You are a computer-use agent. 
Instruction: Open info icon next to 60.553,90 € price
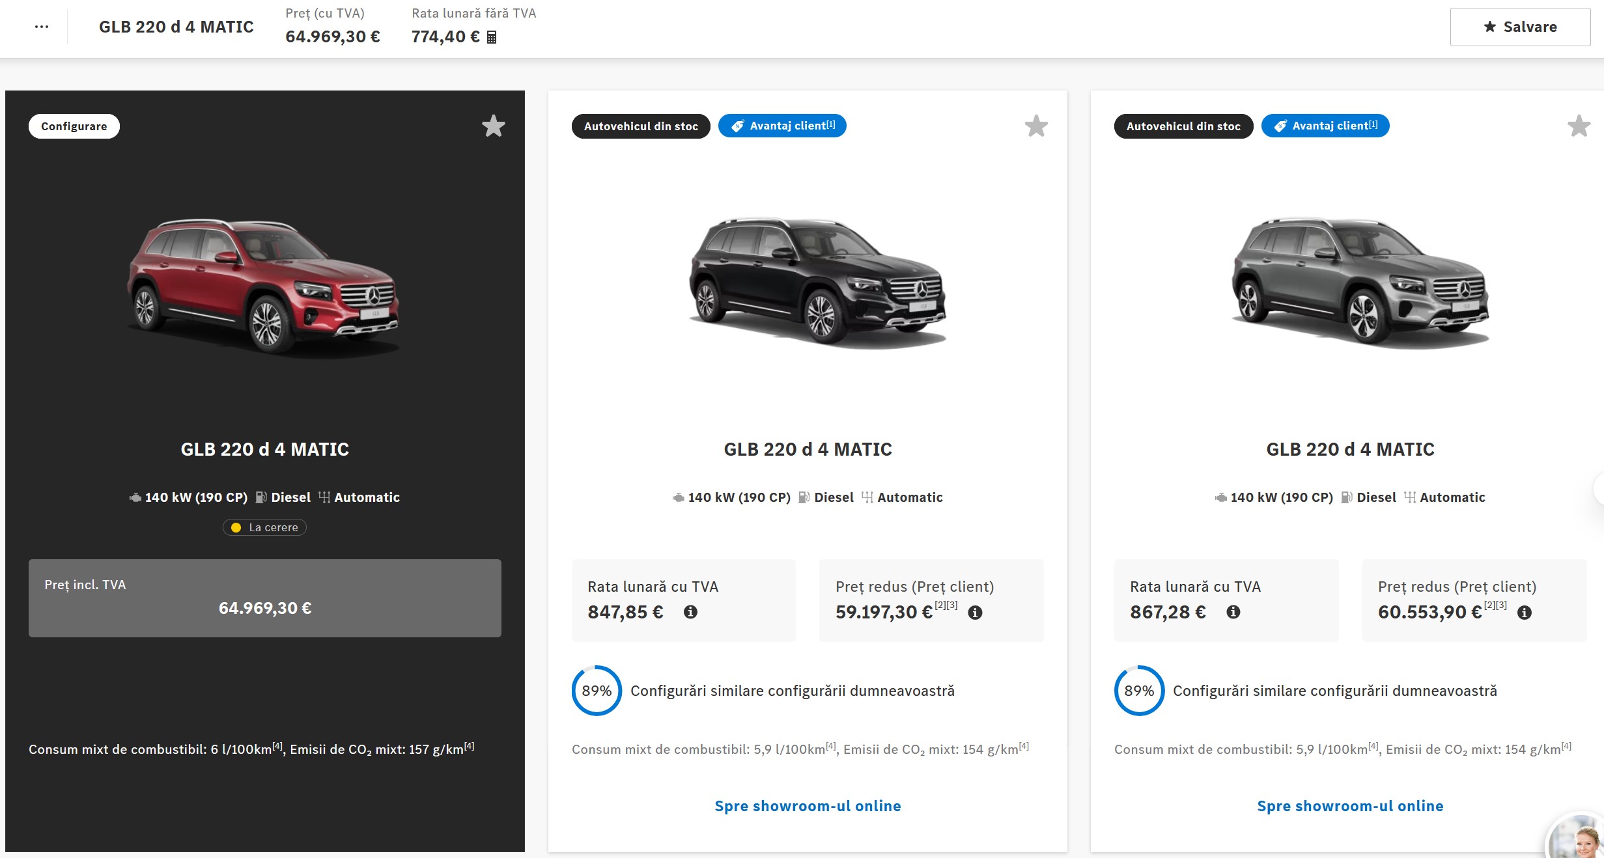pos(1524,613)
